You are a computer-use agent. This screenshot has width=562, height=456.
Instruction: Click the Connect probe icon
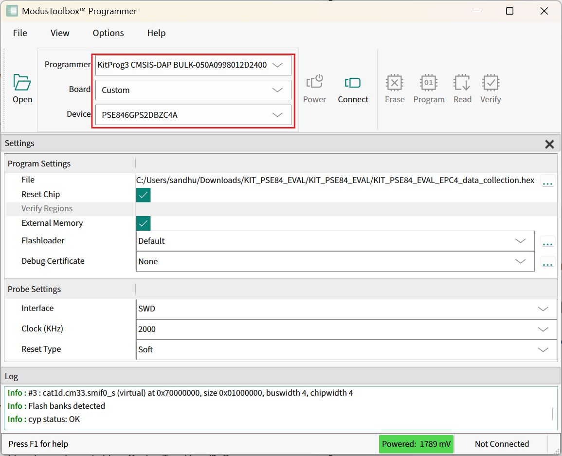coord(353,82)
